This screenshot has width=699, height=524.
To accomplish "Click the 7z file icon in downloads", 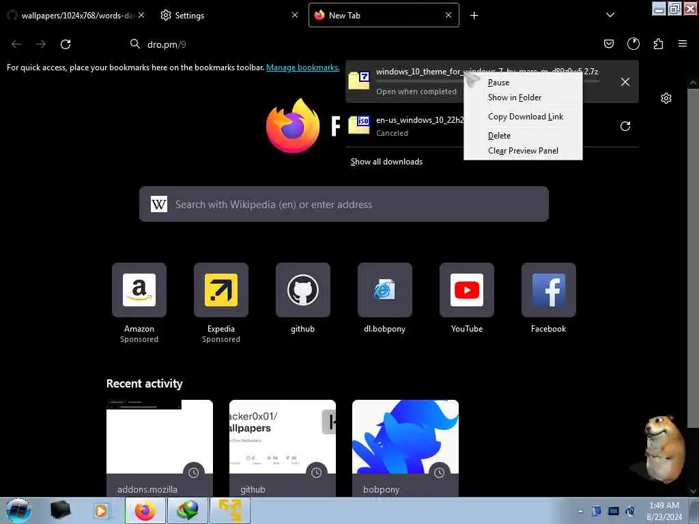I will [359, 81].
